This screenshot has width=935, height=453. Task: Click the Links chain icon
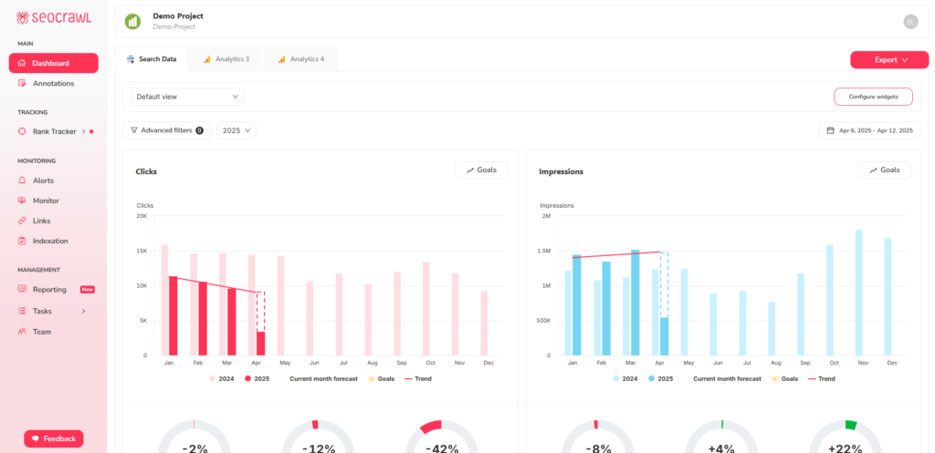point(22,221)
